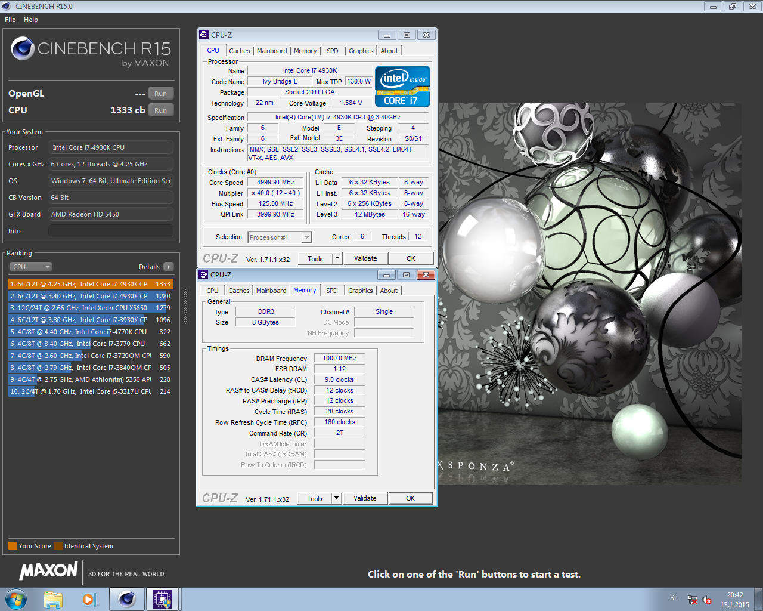Switch to Graphics tab in upper CPU-Z
Image resolution: width=763 pixels, height=611 pixels.
[x=361, y=51]
